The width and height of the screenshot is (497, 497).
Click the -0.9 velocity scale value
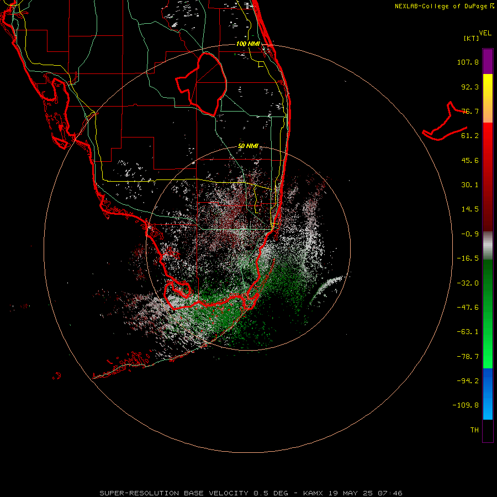pos(470,234)
